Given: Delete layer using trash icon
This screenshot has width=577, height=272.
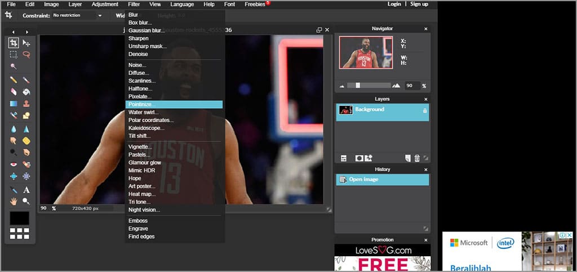Looking at the screenshot, I should pyautogui.click(x=417, y=158).
